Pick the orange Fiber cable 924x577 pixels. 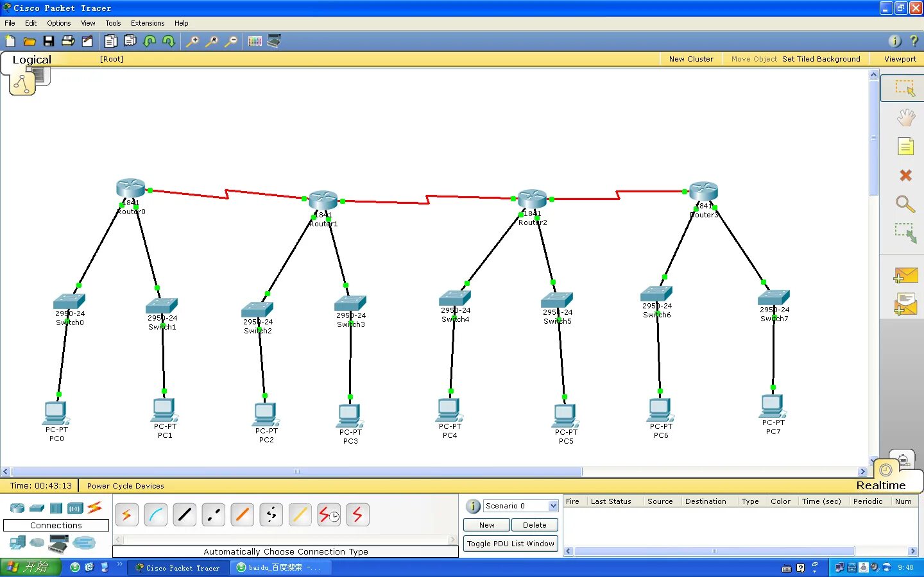[242, 515]
